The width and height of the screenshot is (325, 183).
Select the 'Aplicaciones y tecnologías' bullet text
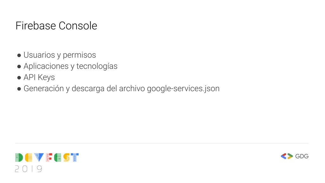pyautogui.click(x=70, y=66)
